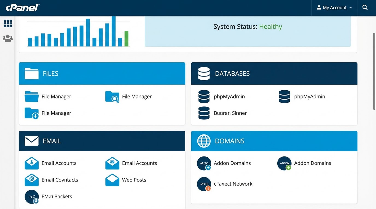376x209 pixels.
Task: Open the Buɒran Sinner database link
Action: click(230, 113)
